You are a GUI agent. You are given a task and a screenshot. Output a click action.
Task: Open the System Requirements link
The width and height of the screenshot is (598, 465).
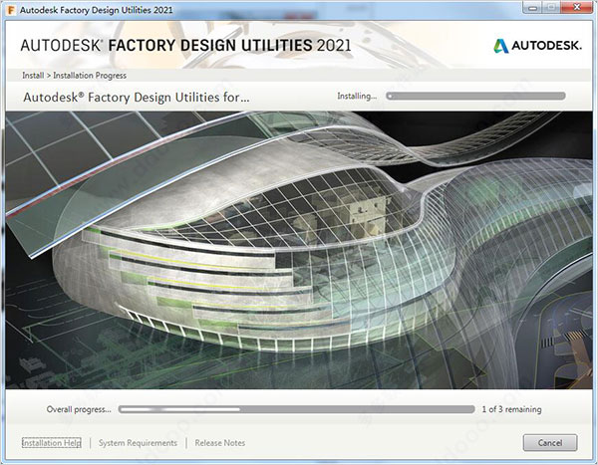coord(138,443)
